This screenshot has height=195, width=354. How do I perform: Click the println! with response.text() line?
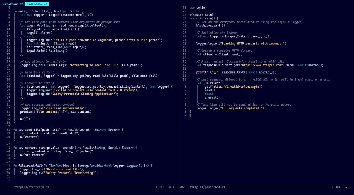pyautogui.click(x=236, y=72)
